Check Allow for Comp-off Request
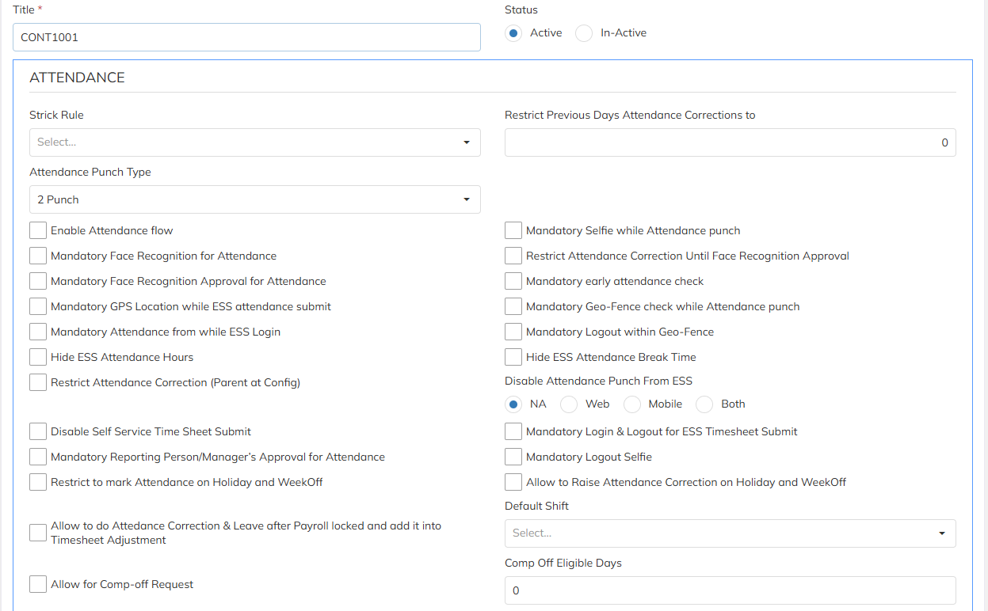Image resolution: width=988 pixels, height=611 pixels. click(38, 584)
